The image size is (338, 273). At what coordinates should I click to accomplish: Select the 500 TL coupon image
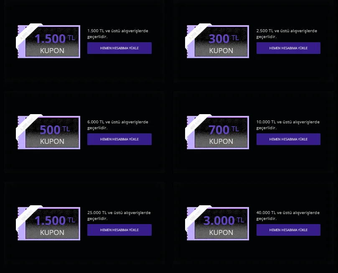tap(52, 133)
